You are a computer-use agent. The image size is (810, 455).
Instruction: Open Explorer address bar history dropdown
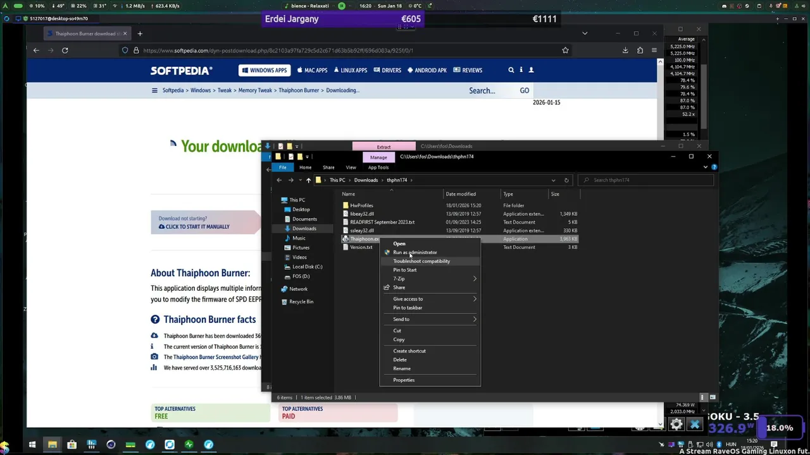pyautogui.click(x=553, y=180)
